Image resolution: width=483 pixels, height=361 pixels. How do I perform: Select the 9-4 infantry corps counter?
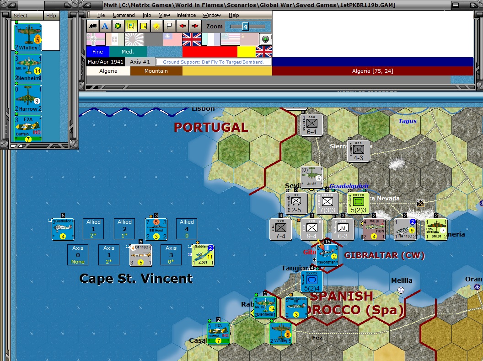coord(312,230)
